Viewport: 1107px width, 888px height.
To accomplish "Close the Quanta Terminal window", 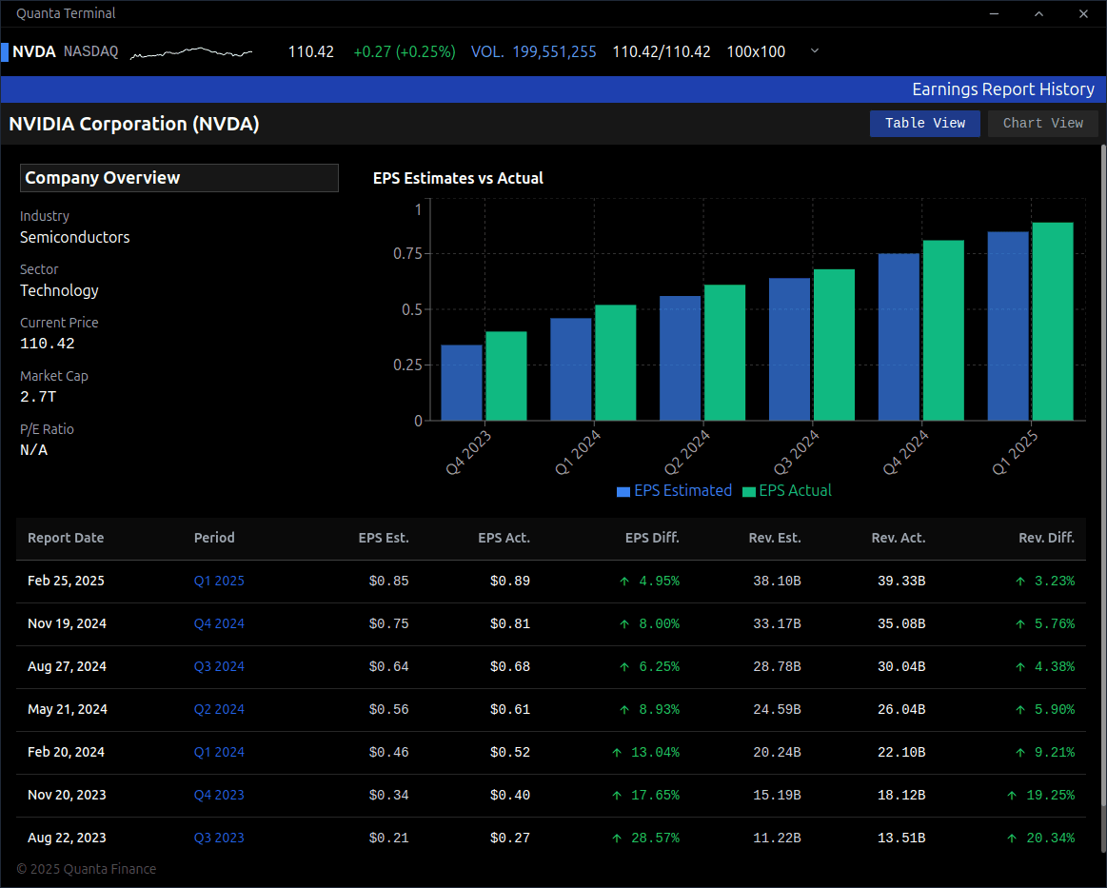I will [1083, 14].
